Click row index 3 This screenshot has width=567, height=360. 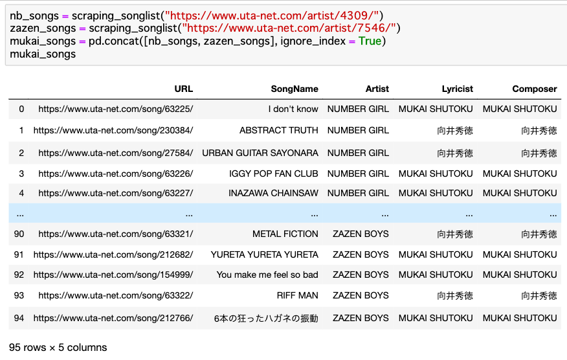(21, 174)
